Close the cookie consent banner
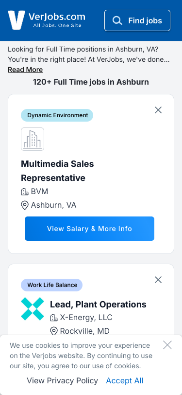 (x=167, y=345)
